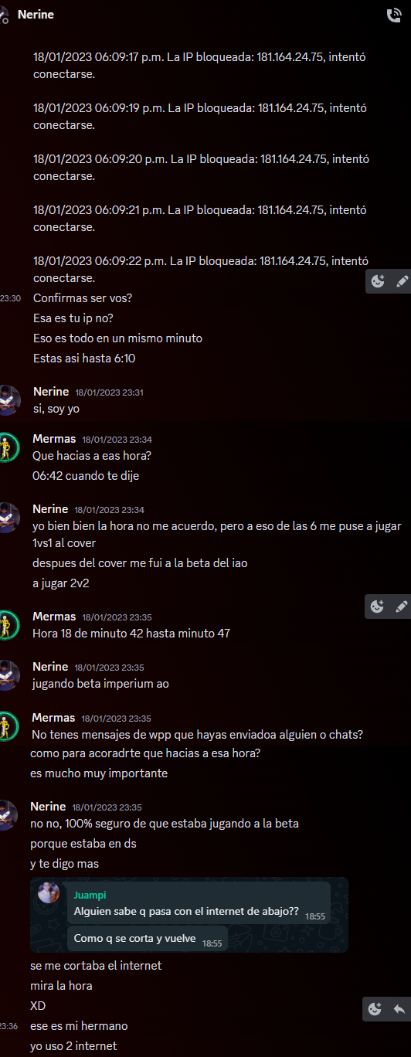Click the Nerine title in the chat header

(x=36, y=14)
